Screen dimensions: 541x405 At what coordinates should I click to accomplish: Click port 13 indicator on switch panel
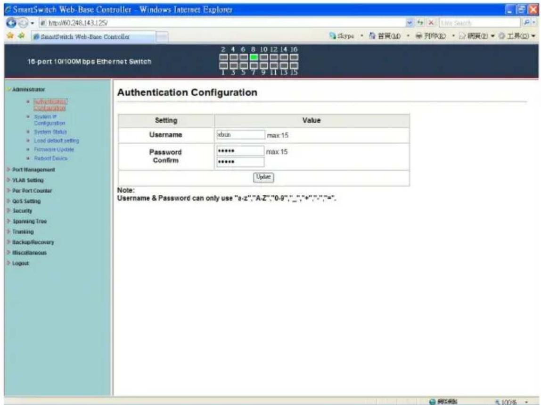point(284,65)
